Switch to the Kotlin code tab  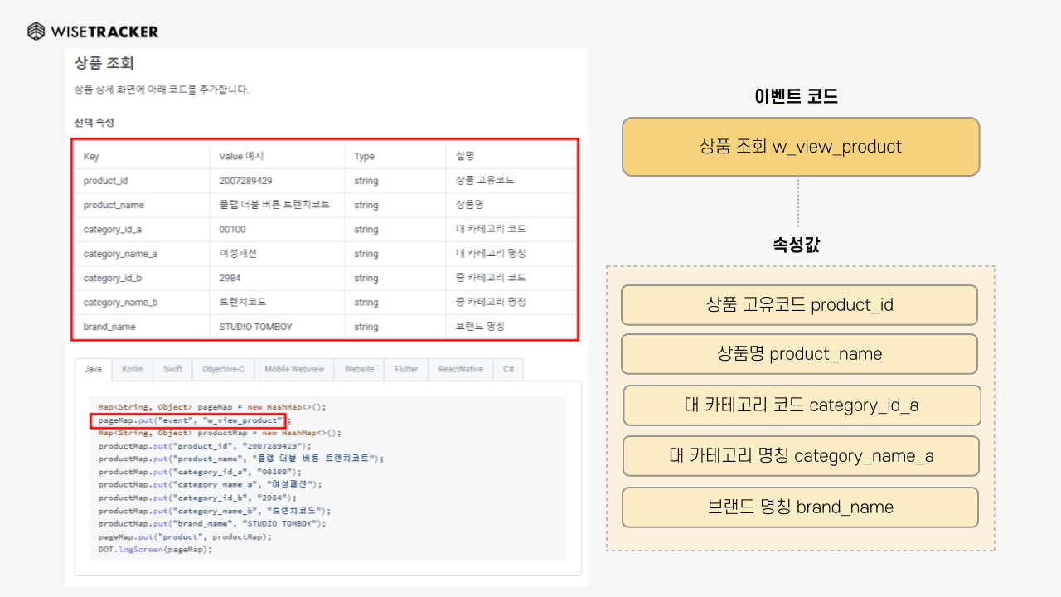(x=132, y=369)
